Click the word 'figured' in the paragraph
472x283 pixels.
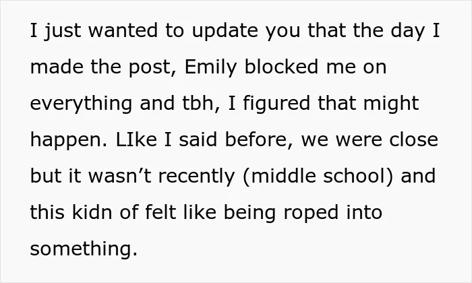coord(276,104)
